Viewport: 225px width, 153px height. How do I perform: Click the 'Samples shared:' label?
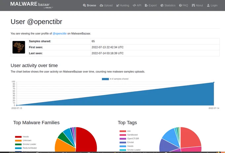(x=40, y=41)
